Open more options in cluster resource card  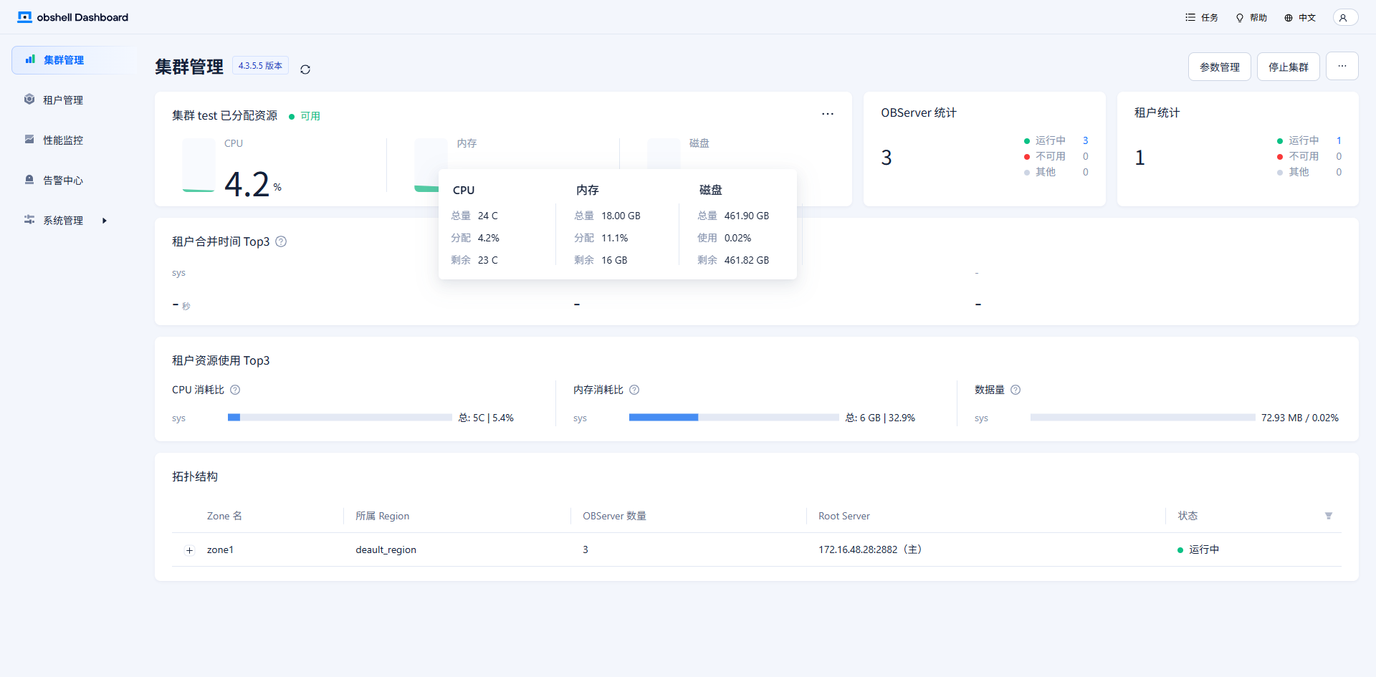coord(828,114)
